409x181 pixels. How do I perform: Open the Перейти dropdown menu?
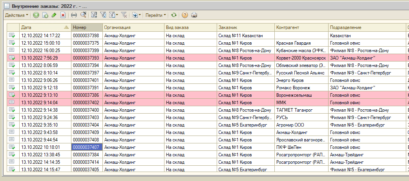coord(156,15)
